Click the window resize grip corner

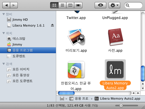coord(143,107)
